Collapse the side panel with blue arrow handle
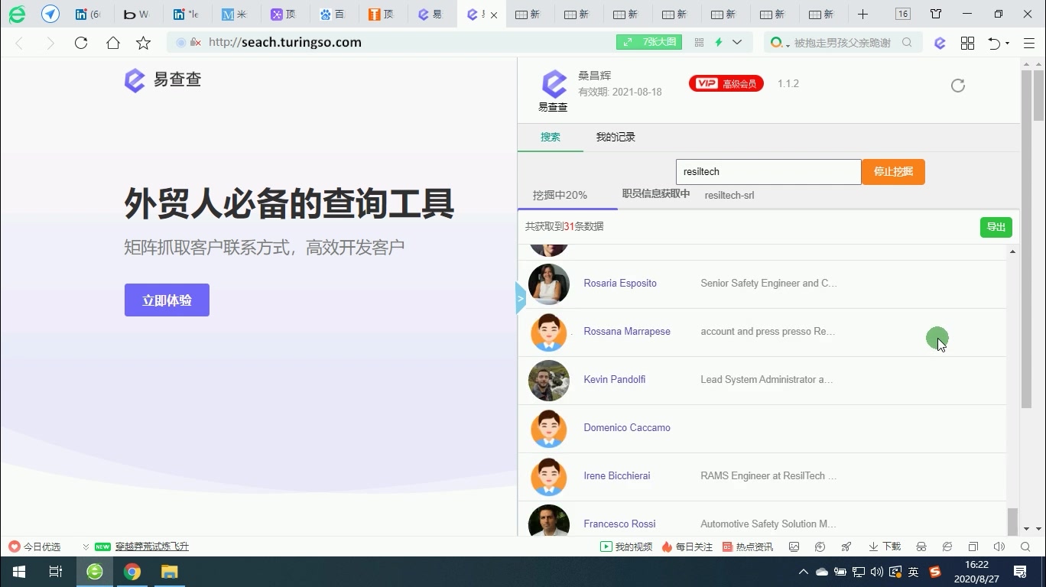The width and height of the screenshot is (1046, 587). coord(521,298)
